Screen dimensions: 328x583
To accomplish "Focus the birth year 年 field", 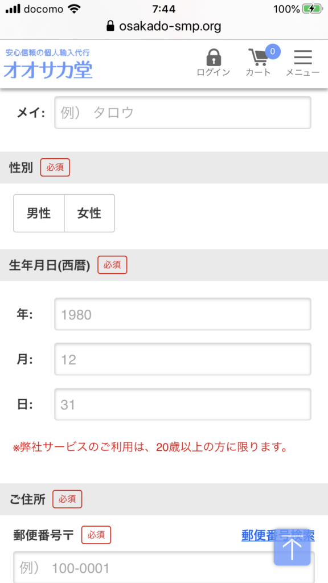I will point(183,314).
